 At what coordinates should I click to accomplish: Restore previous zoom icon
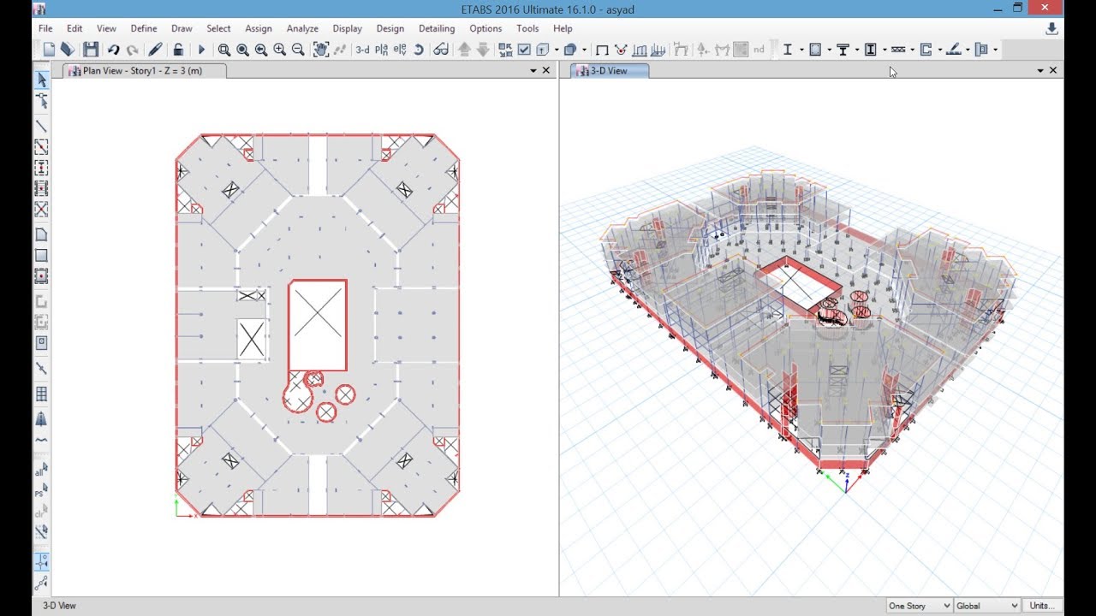coord(261,50)
